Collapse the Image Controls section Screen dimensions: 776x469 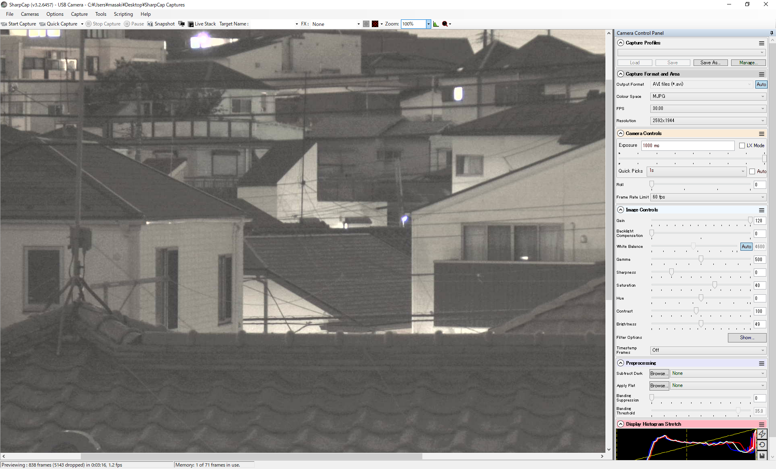pos(621,210)
